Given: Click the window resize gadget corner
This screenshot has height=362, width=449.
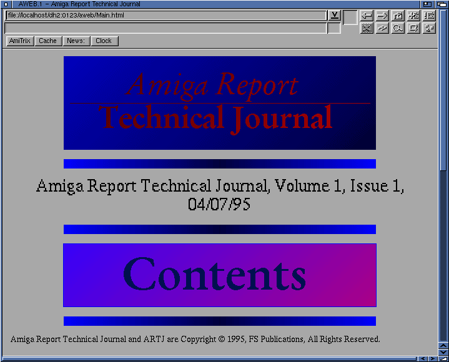Looking at the screenshot, I should click(443, 359).
